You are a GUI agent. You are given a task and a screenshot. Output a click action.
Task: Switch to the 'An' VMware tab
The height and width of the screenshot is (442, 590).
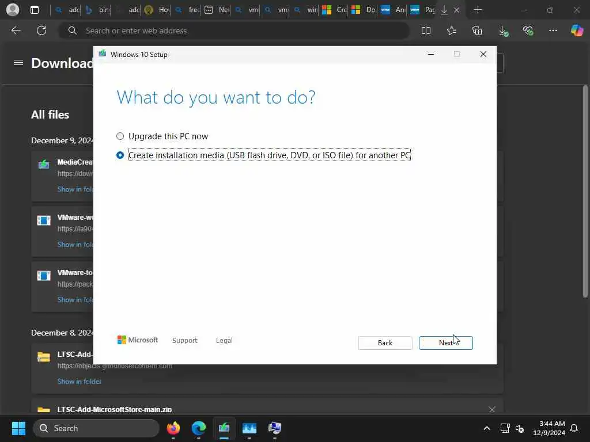(x=393, y=10)
